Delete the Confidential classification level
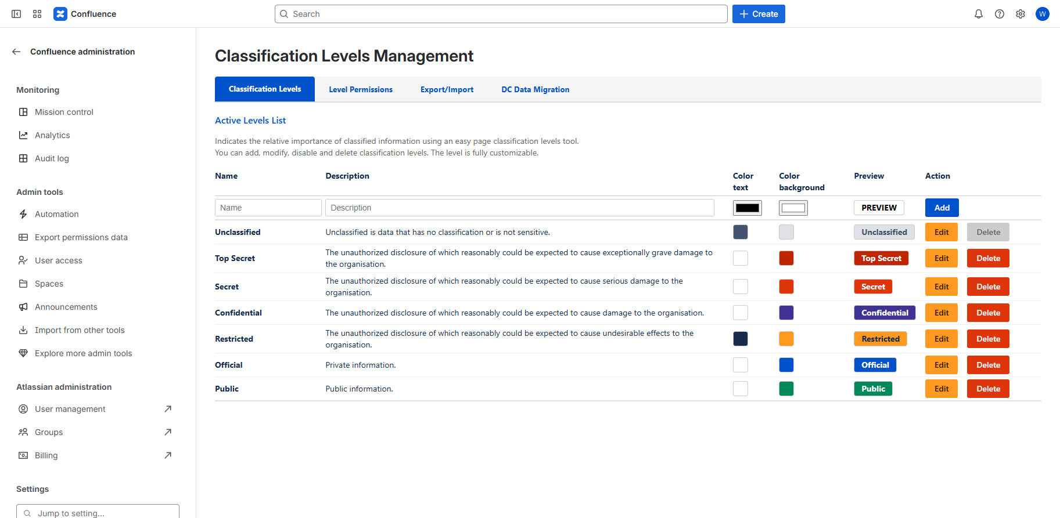Screen dimensions: 1060x518 pyautogui.click(x=988, y=313)
